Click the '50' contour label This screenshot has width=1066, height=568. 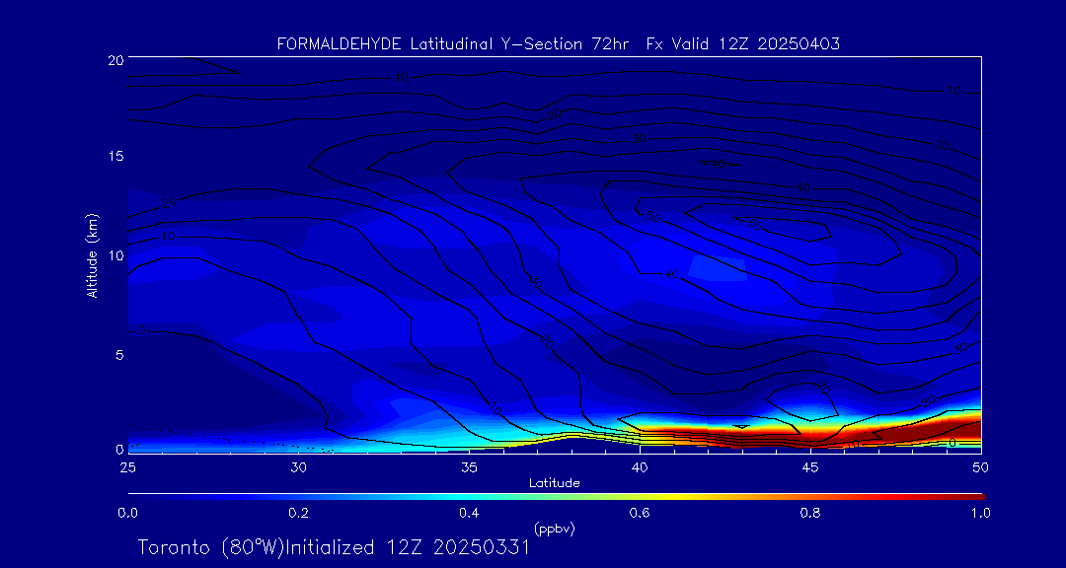(652, 217)
